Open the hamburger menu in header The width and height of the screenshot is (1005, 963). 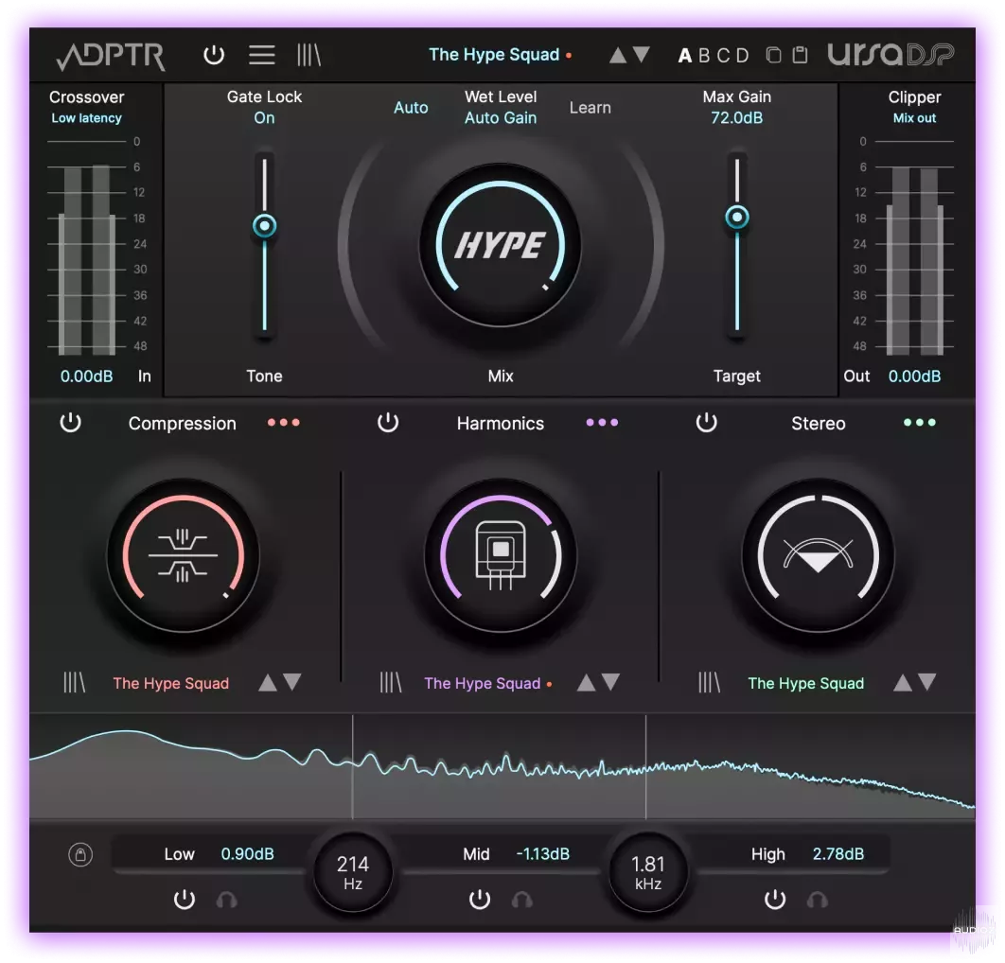point(261,55)
